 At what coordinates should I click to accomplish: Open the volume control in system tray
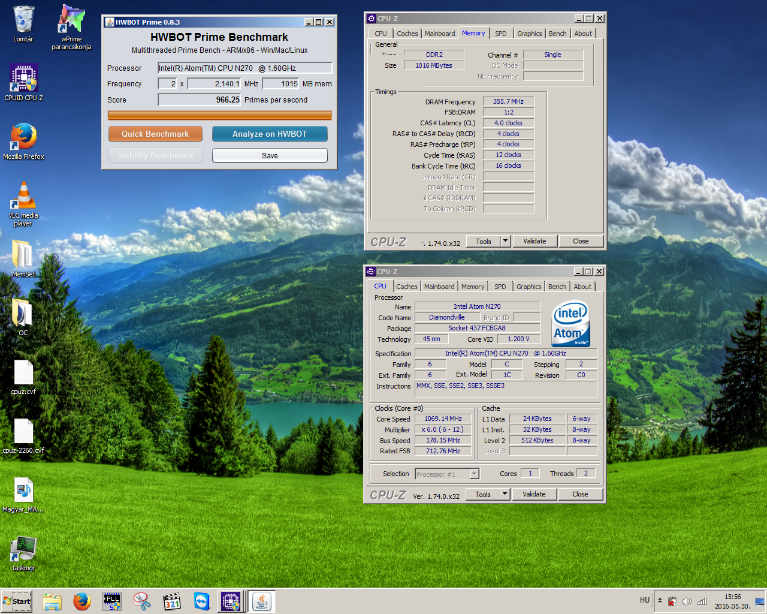[687, 601]
